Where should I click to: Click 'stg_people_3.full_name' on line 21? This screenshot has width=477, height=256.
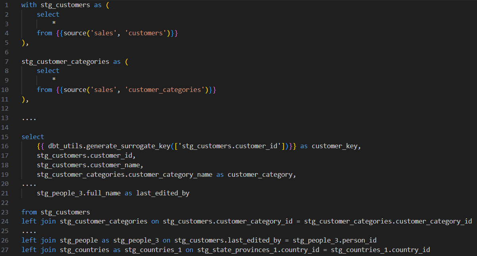(x=79, y=193)
